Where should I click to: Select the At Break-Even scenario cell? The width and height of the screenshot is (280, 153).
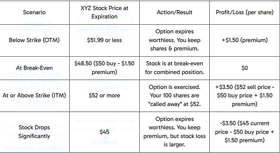pyautogui.click(x=34, y=68)
